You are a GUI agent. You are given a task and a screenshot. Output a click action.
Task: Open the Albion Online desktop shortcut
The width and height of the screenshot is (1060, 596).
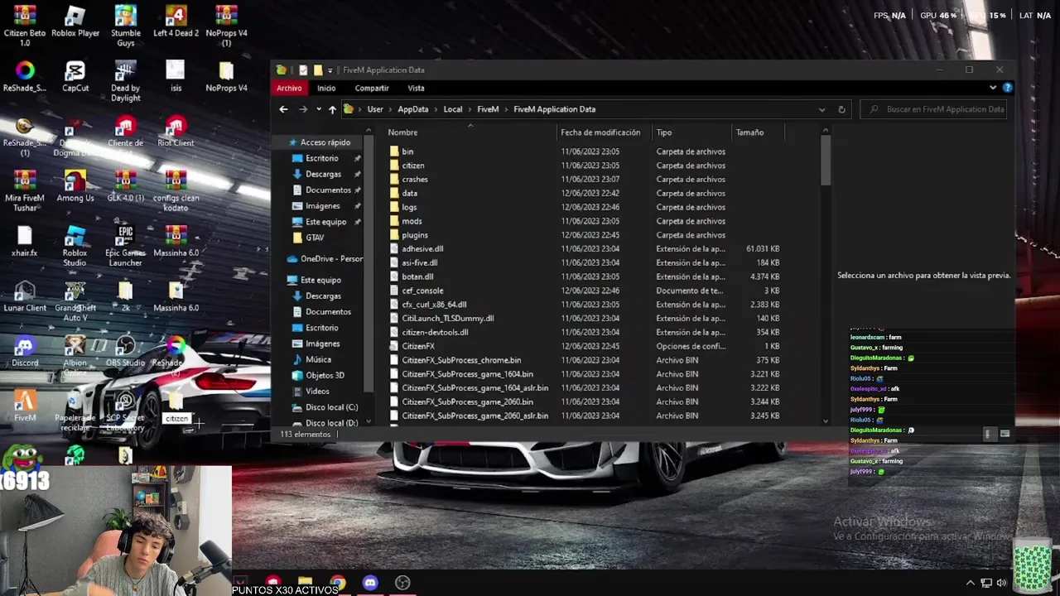coord(75,356)
